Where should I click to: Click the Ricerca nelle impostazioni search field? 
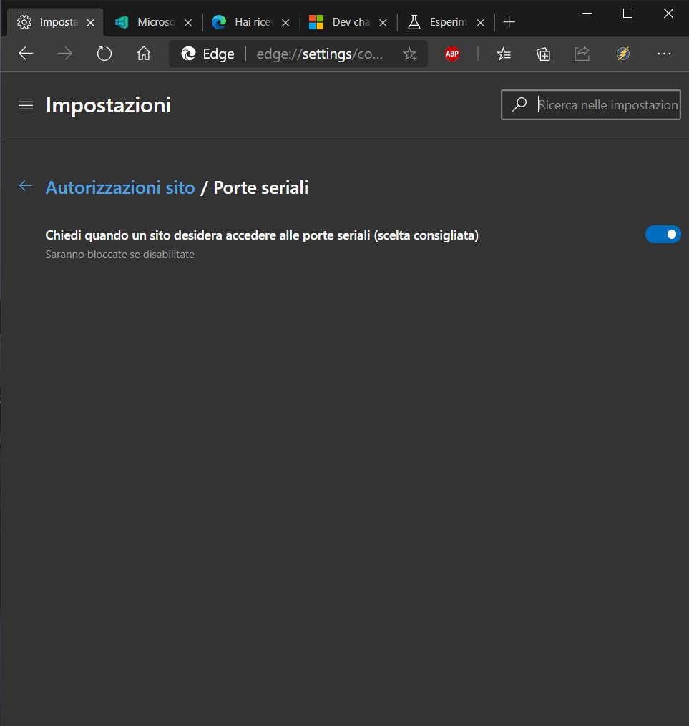tap(591, 104)
